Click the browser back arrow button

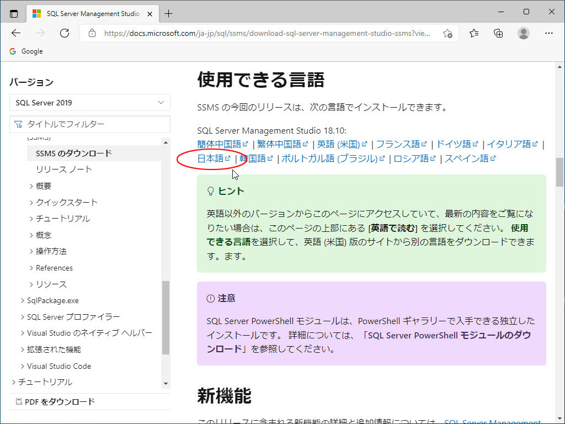coord(16,33)
